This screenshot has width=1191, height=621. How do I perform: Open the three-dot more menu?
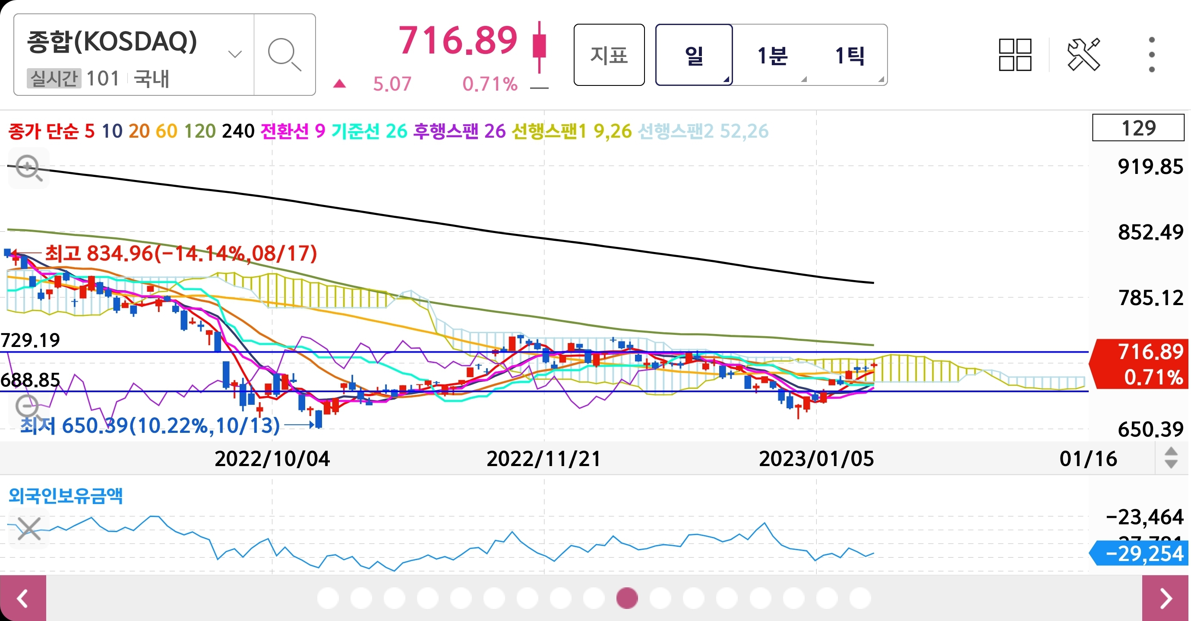click(x=1151, y=54)
